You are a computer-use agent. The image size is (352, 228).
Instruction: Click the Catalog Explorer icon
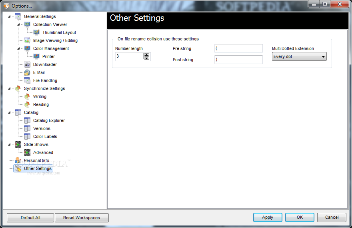pyautogui.click(x=27, y=120)
